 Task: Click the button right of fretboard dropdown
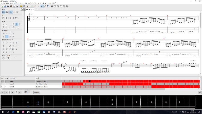(37, 92)
